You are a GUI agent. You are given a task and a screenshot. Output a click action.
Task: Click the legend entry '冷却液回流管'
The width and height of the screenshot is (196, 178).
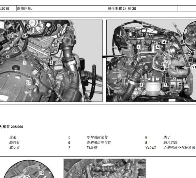[x=97, y=137]
